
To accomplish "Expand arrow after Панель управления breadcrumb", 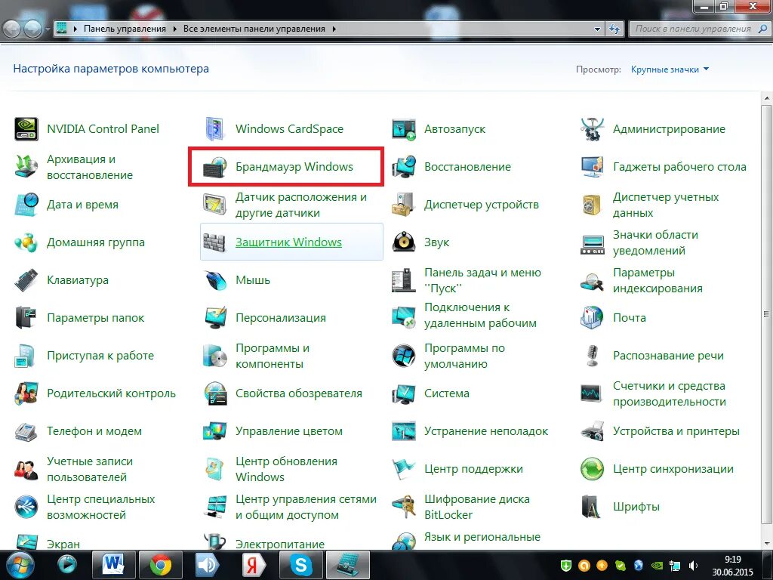I will (x=174, y=29).
